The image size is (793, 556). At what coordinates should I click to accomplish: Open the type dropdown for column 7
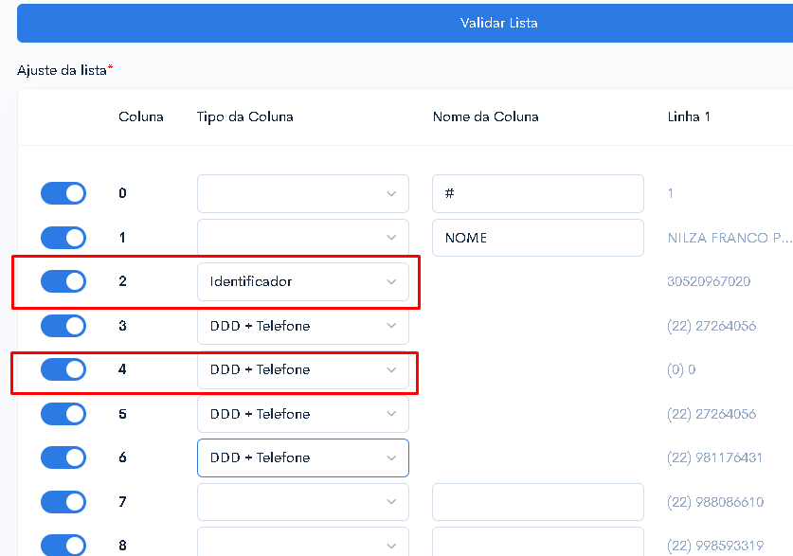pos(303,502)
